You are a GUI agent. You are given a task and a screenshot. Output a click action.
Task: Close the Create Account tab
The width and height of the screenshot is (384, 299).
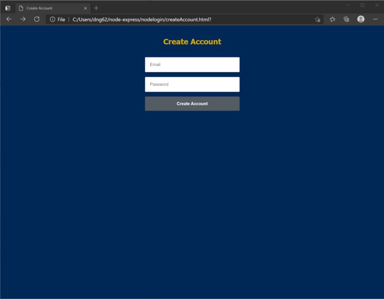[x=85, y=8]
